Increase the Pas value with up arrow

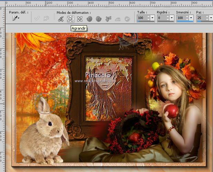click(207, 17)
